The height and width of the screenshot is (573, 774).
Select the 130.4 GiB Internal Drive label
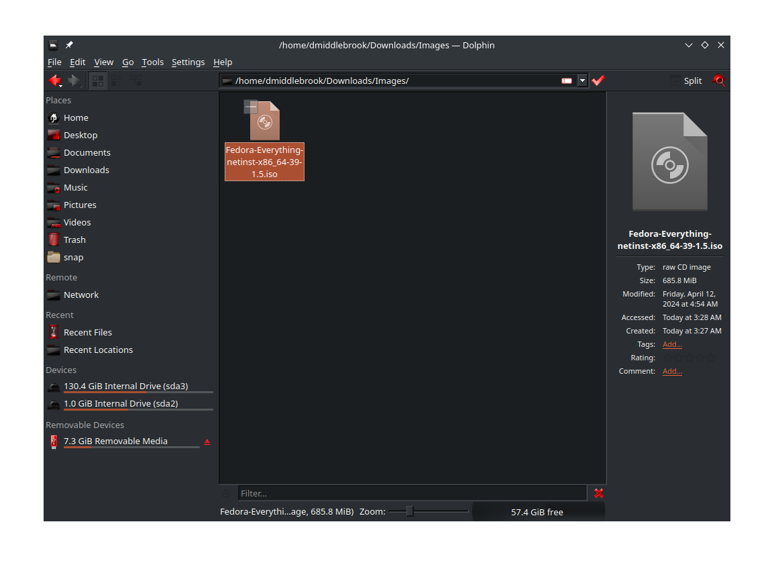coord(126,386)
